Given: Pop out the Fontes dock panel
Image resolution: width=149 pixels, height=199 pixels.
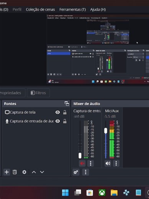Looking at the screenshot, I should click(x=67, y=104).
